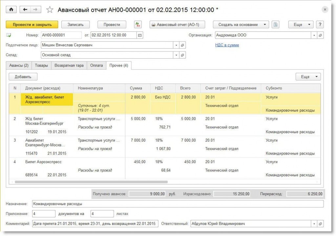Click the Записать button

75,25
